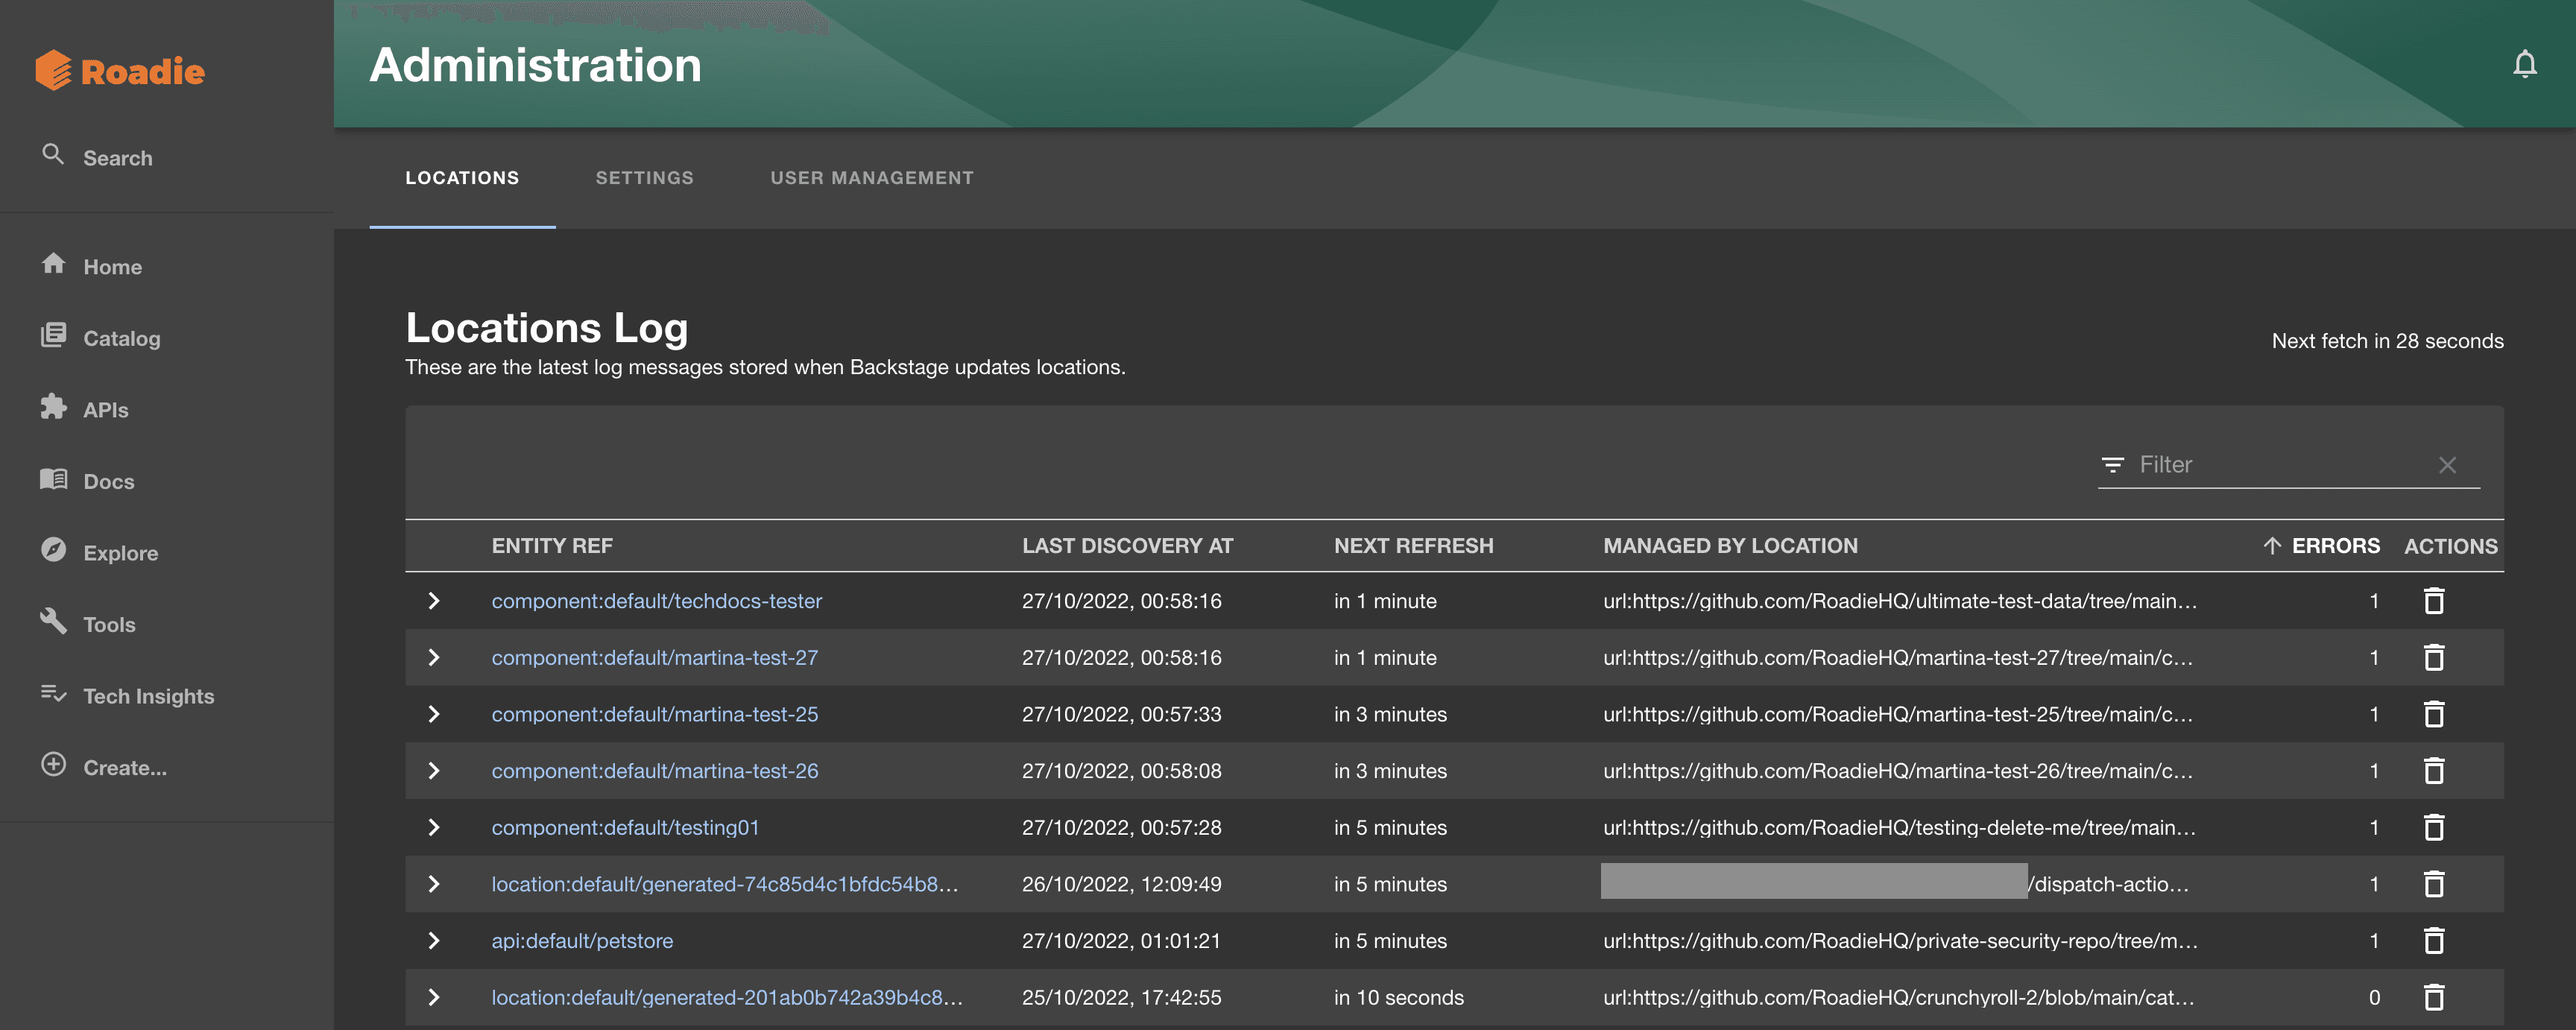Sort by Next Refresh column

(1413, 546)
